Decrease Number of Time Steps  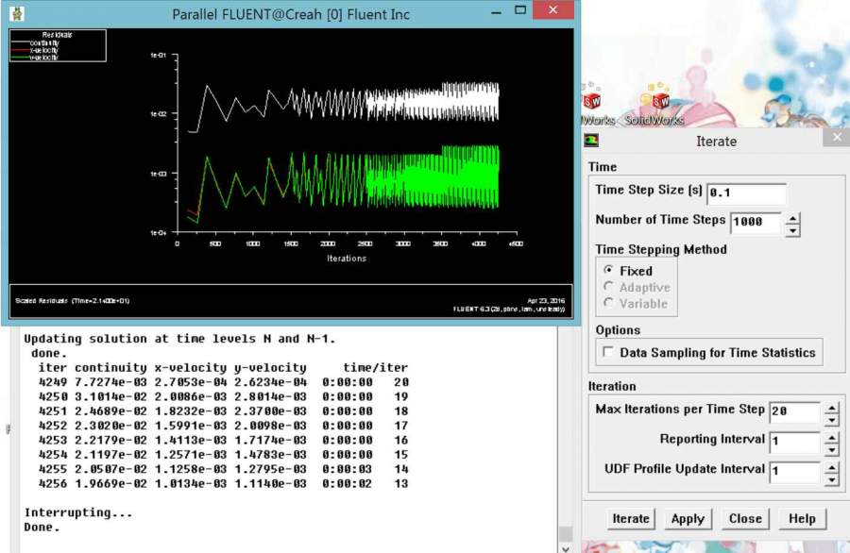pyautogui.click(x=792, y=230)
